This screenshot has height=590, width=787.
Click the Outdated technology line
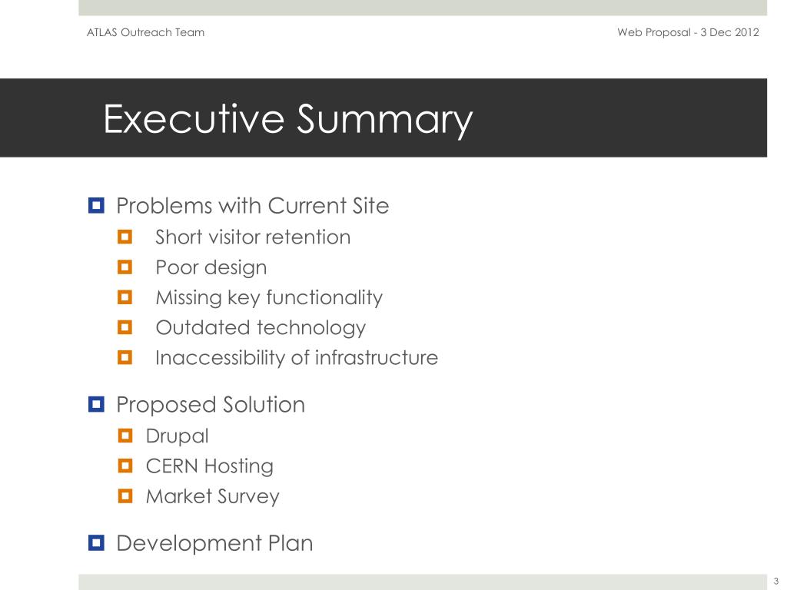point(260,328)
